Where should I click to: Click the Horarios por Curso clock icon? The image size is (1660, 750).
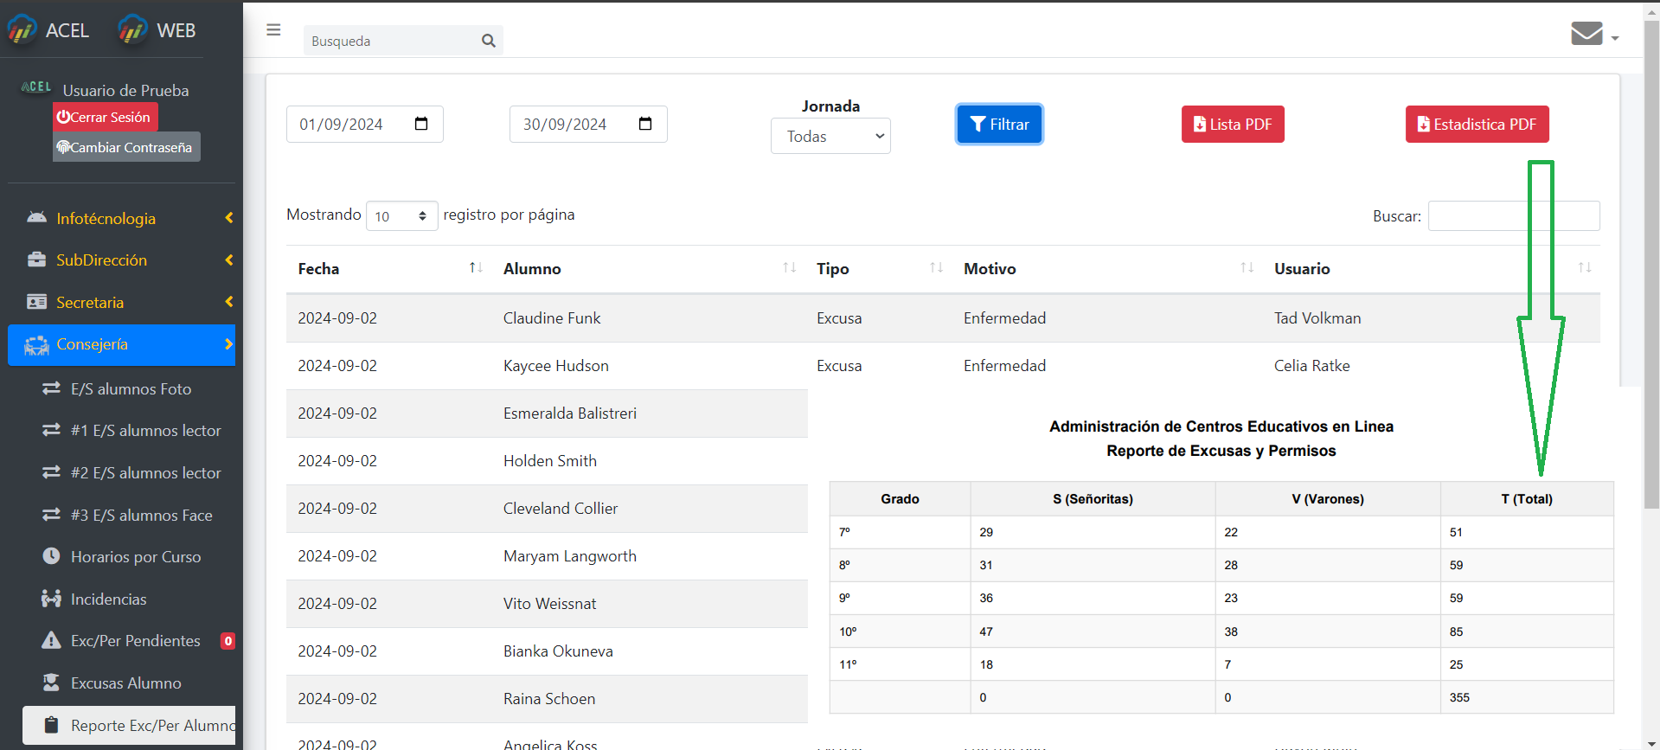coord(51,556)
